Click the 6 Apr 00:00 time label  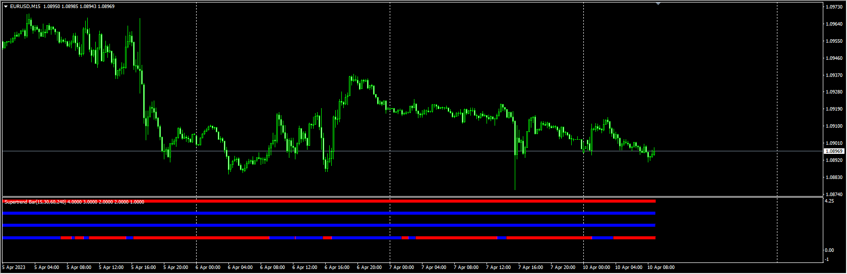click(208, 267)
